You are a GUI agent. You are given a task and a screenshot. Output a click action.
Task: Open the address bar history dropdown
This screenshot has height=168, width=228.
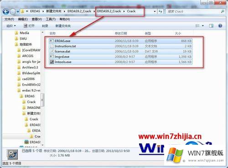[x=155, y=11]
